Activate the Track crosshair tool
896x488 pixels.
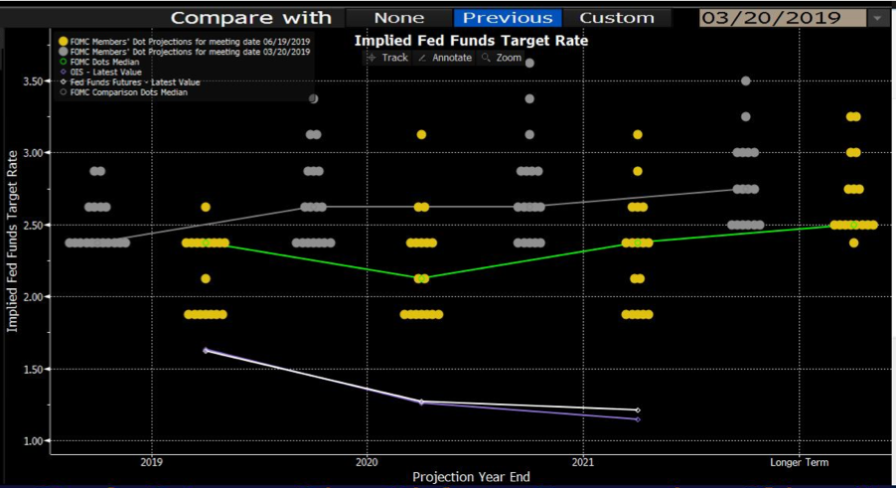(x=388, y=58)
